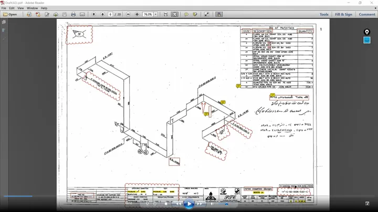This screenshot has width=378, height=212.
Task: Expand the Comment pane
Action: tap(367, 15)
